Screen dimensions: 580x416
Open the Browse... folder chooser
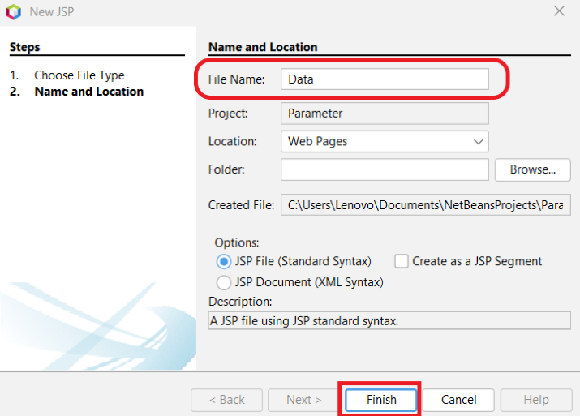533,169
